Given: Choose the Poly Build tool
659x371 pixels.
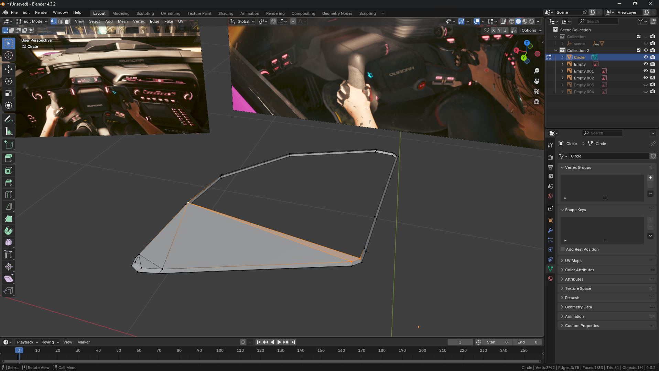Looking at the screenshot, I should tap(9, 219).
